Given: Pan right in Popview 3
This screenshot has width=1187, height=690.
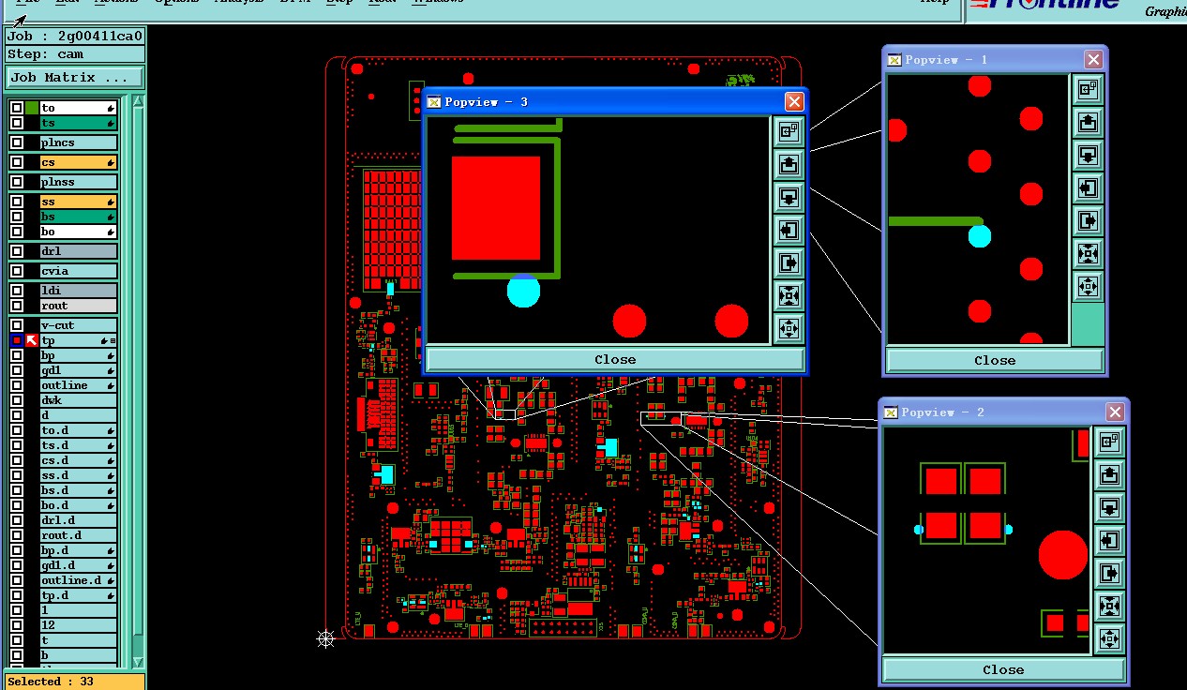Looking at the screenshot, I should (x=789, y=263).
